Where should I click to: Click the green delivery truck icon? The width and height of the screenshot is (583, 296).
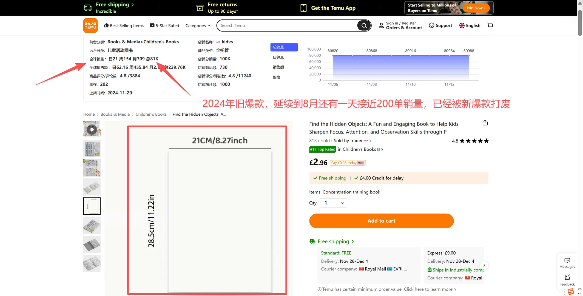(312, 241)
